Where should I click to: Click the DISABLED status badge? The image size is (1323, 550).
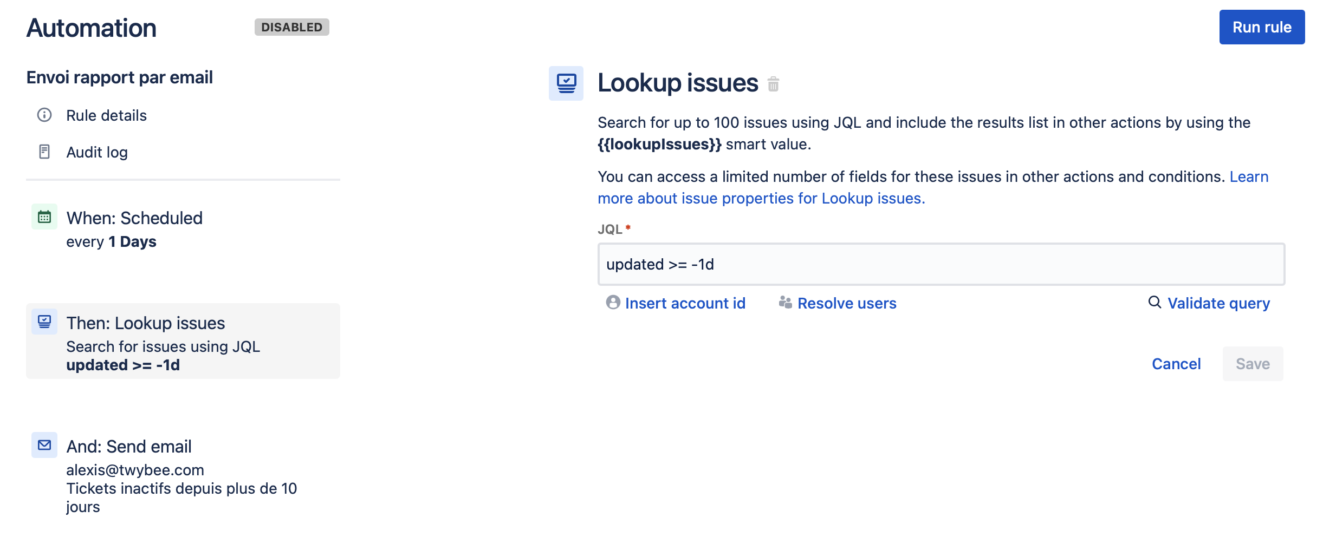pyautogui.click(x=292, y=27)
